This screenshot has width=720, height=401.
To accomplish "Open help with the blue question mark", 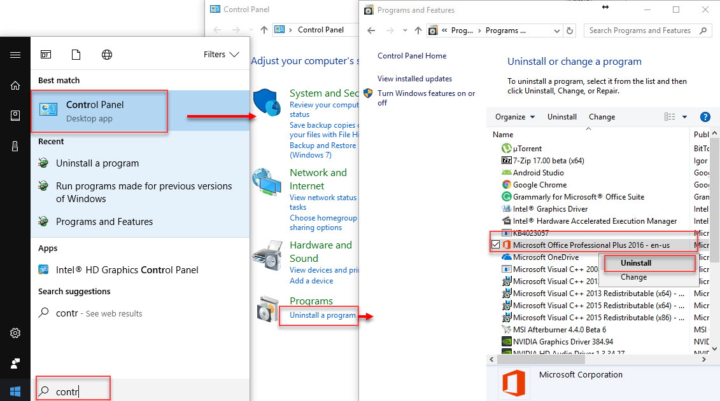I will click(x=705, y=117).
